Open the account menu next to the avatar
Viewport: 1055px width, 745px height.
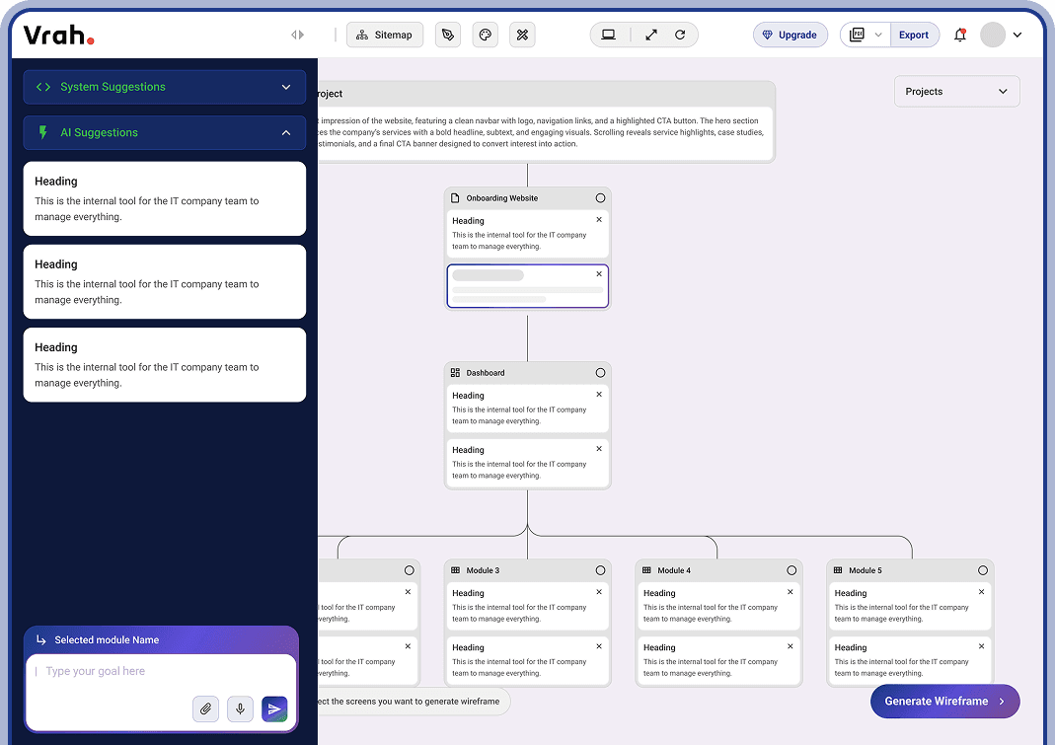[x=1017, y=34]
